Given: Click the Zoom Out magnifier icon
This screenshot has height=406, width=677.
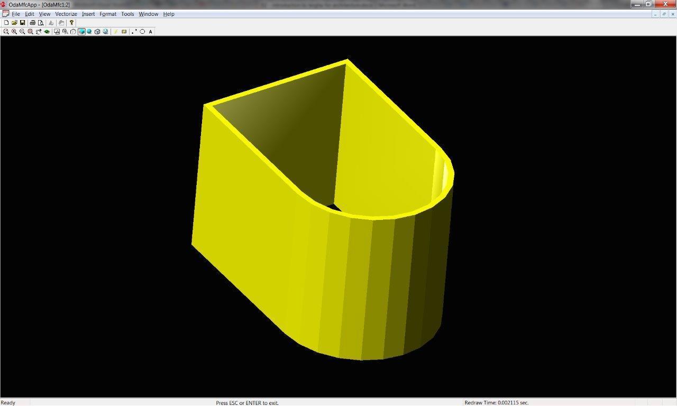Looking at the screenshot, I should (x=22, y=32).
